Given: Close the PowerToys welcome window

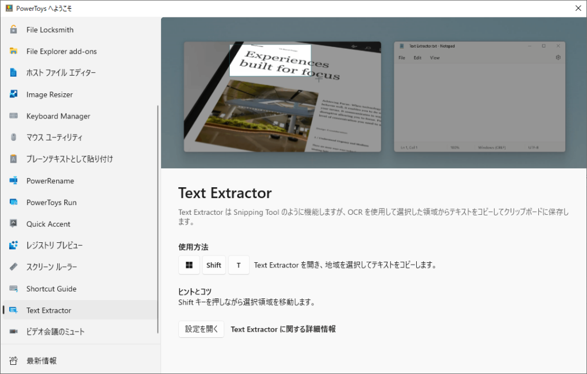Looking at the screenshot, I should pos(578,8).
